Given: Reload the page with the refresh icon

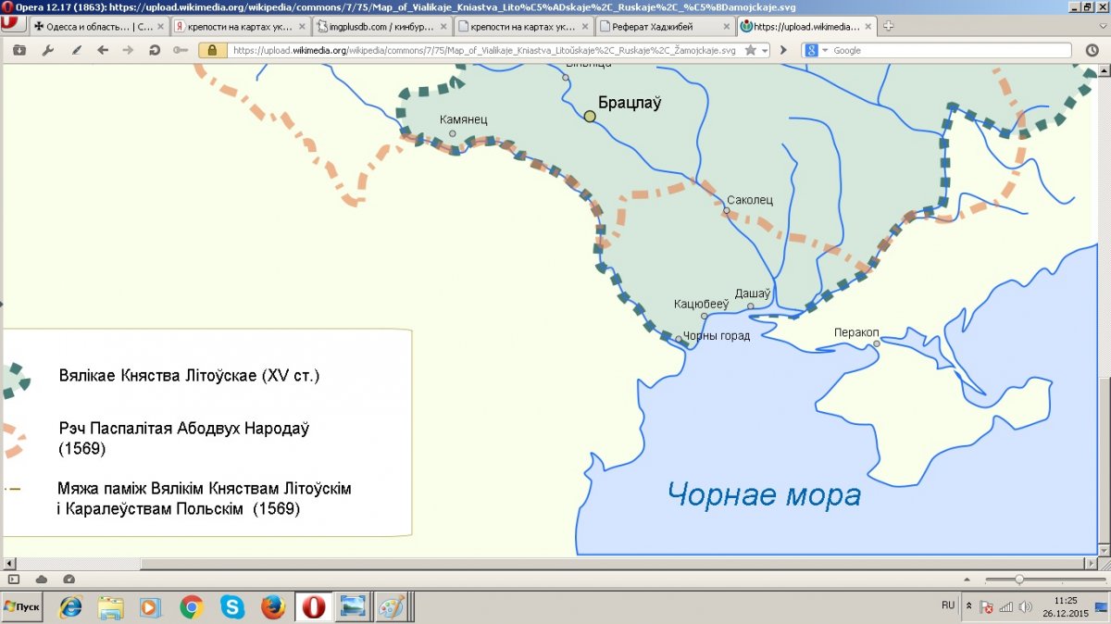Looking at the screenshot, I should [155, 50].
